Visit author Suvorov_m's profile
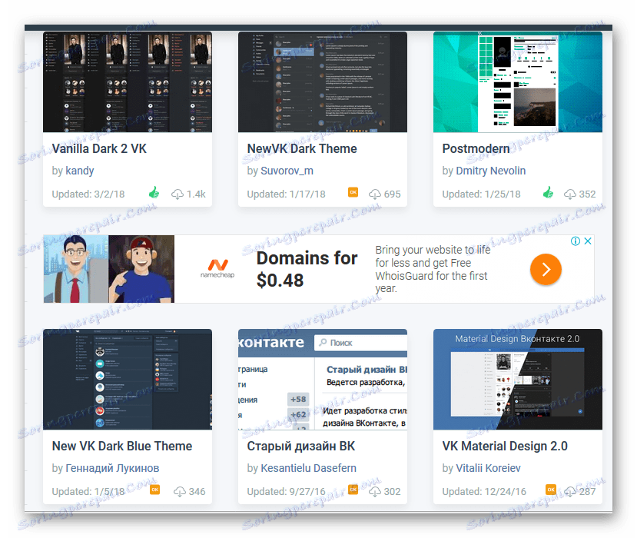Screen dimensions: 637x538 point(287,171)
